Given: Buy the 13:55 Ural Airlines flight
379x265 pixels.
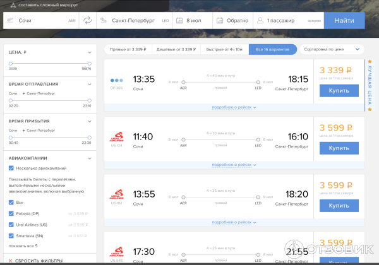Looking at the screenshot, I should (x=339, y=206).
